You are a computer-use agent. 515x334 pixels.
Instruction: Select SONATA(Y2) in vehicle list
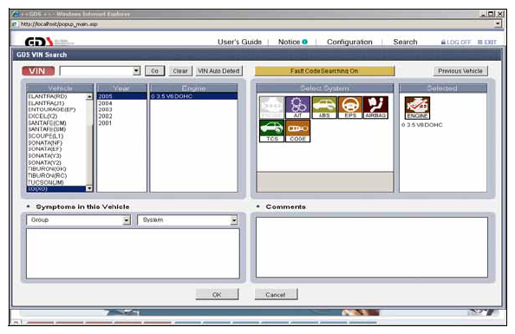pos(44,162)
